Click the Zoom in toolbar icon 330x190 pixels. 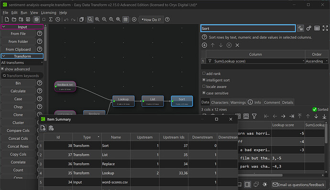pyautogui.click(x=97, y=20)
